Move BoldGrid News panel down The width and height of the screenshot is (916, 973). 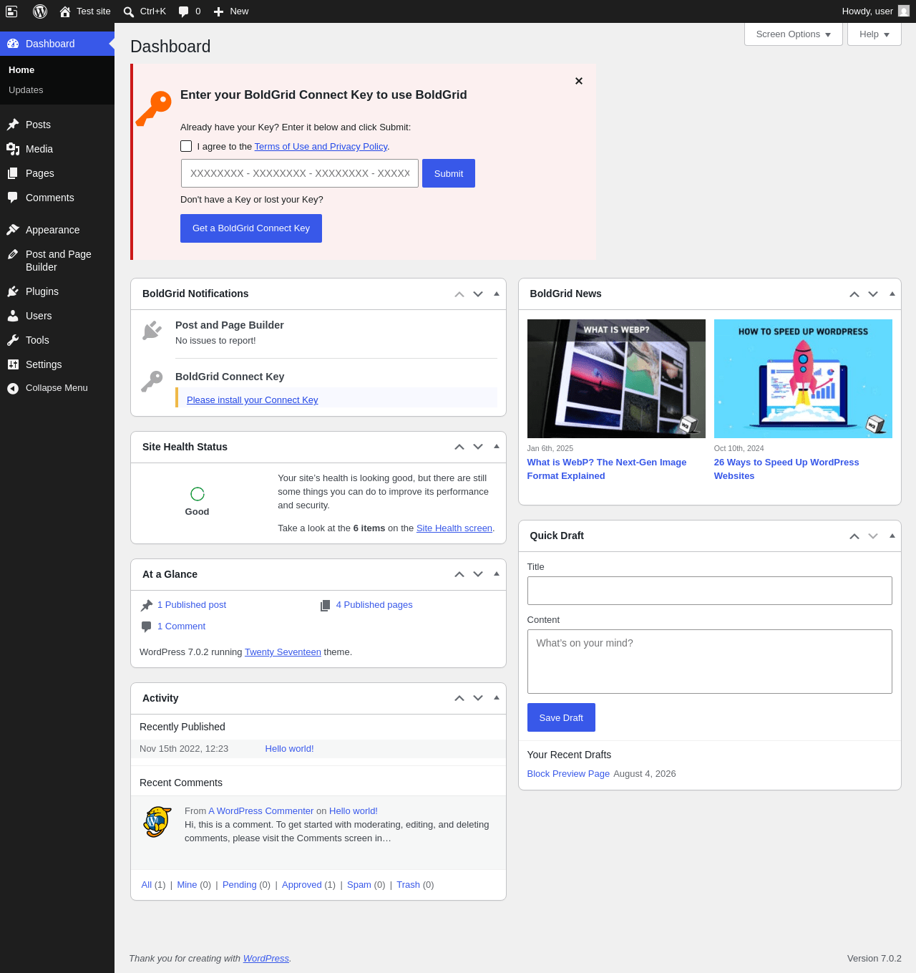(873, 294)
